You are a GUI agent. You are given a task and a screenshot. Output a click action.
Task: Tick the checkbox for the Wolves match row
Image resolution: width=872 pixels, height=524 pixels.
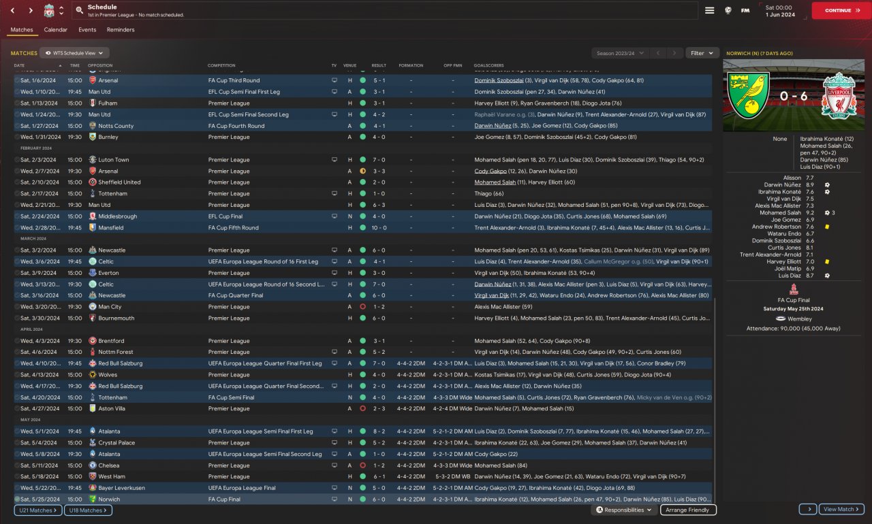click(17, 375)
